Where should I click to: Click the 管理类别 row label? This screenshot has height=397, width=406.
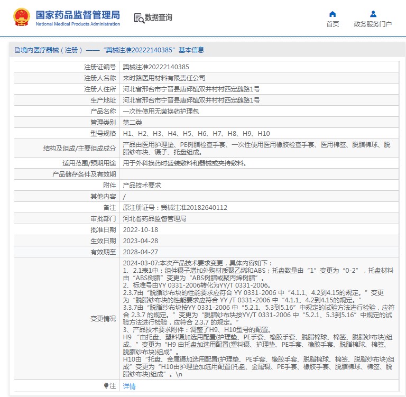103,123
